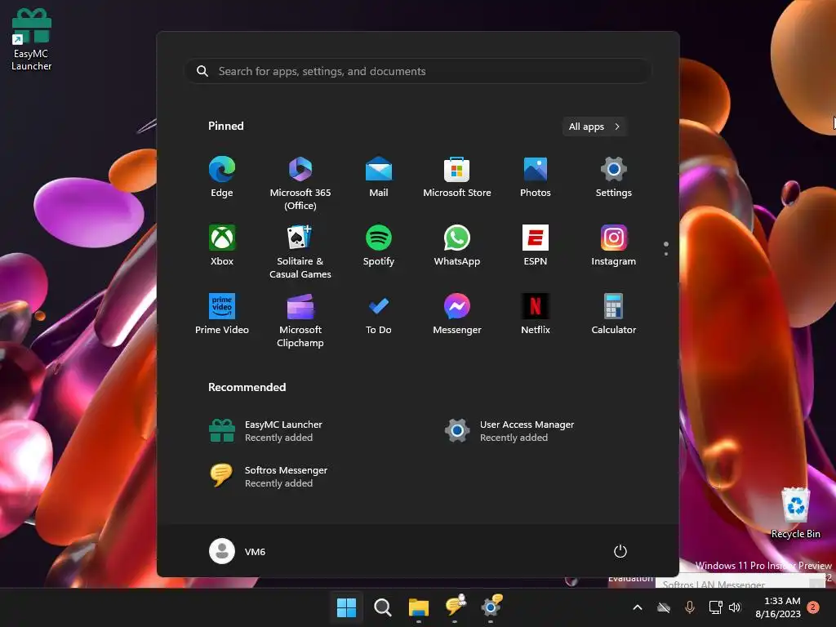This screenshot has width=836, height=627.
Task: Open Instagram
Action: [614, 246]
